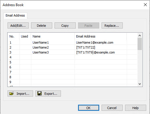The image size is (150, 114).
Task: Click Cancel to discard changes
Action: [x=112, y=108]
